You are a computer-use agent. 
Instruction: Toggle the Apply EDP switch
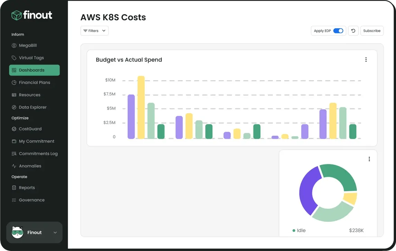[x=338, y=31]
